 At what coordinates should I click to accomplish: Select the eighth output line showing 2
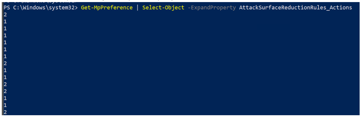5,64
